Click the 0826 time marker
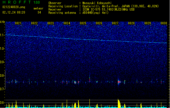Image resolution: width=170 pixels, height=108 pixels. (x=99, y=23)
